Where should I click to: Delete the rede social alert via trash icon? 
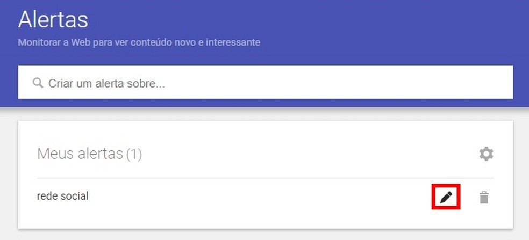tap(484, 198)
